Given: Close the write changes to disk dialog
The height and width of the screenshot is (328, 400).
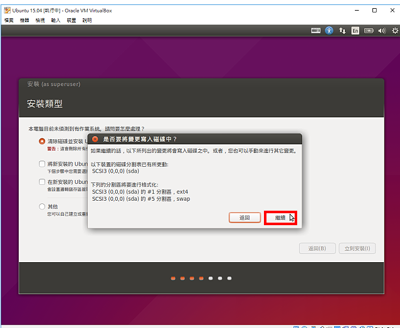Looking at the screenshot, I should [95, 139].
